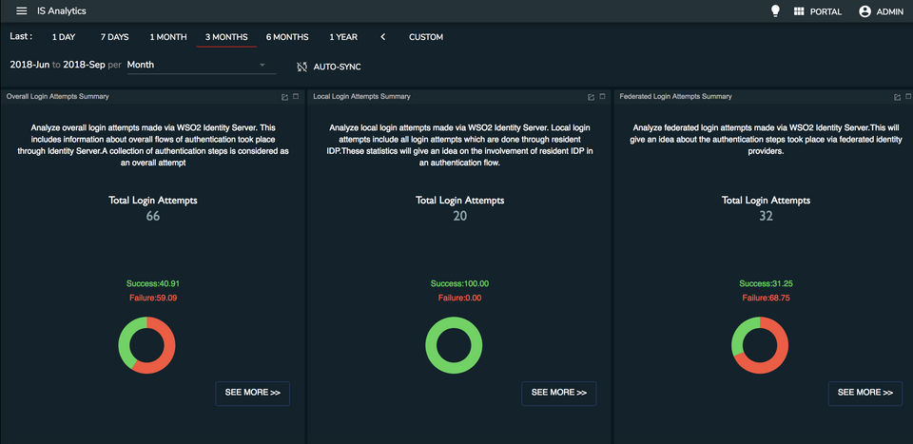Open the Portal grid icon

coord(799,11)
